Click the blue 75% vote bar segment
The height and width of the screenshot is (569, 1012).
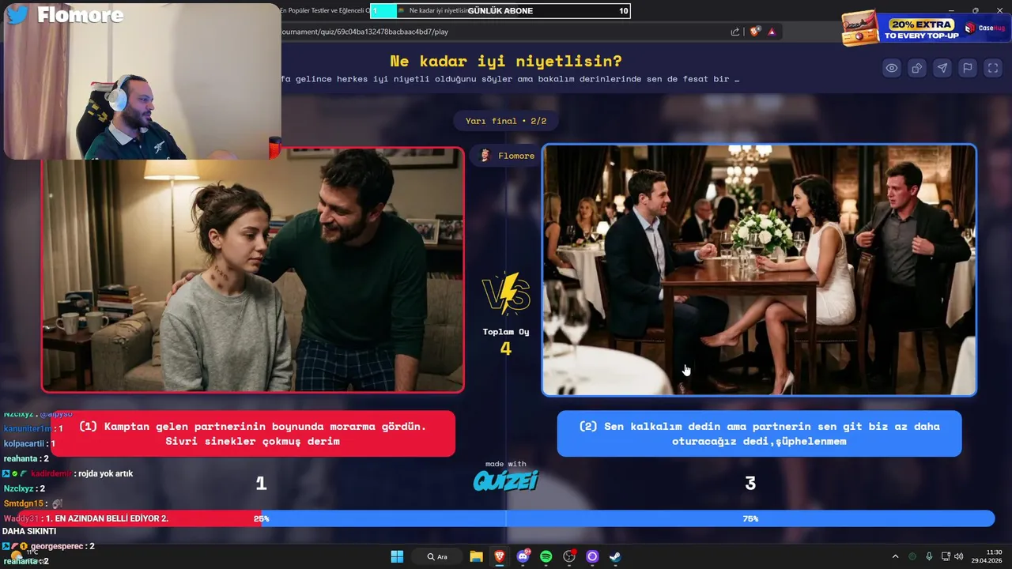[628, 518]
